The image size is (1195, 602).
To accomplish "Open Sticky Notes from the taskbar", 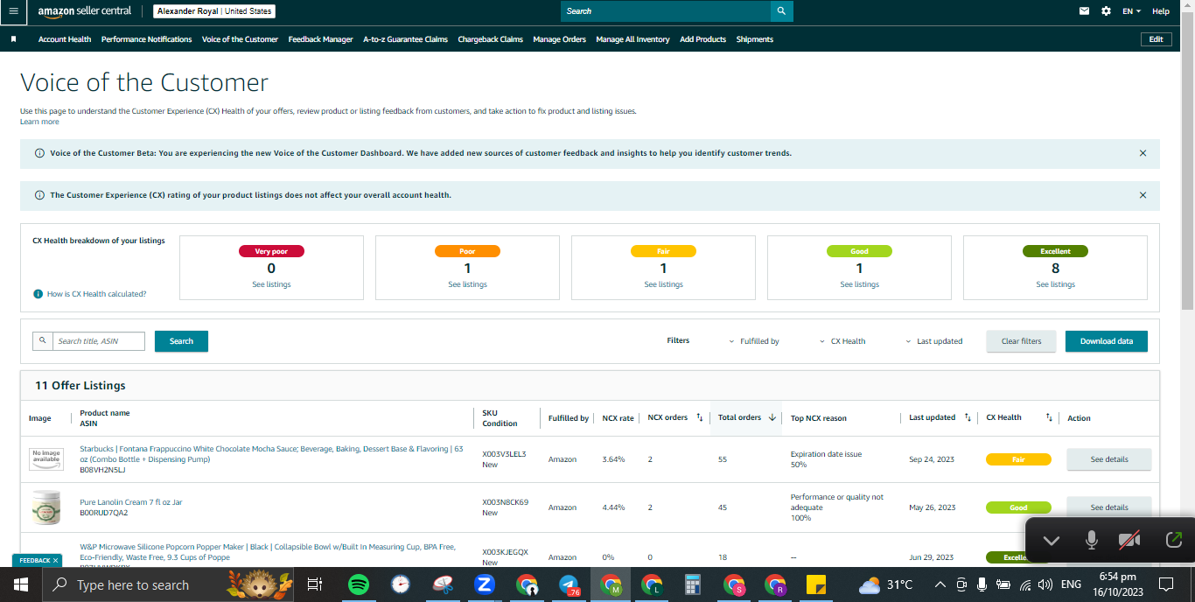I will tap(817, 584).
